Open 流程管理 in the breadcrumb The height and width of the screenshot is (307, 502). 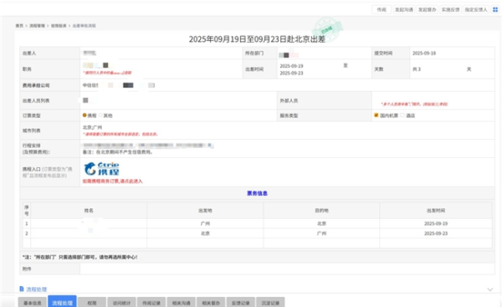click(37, 26)
